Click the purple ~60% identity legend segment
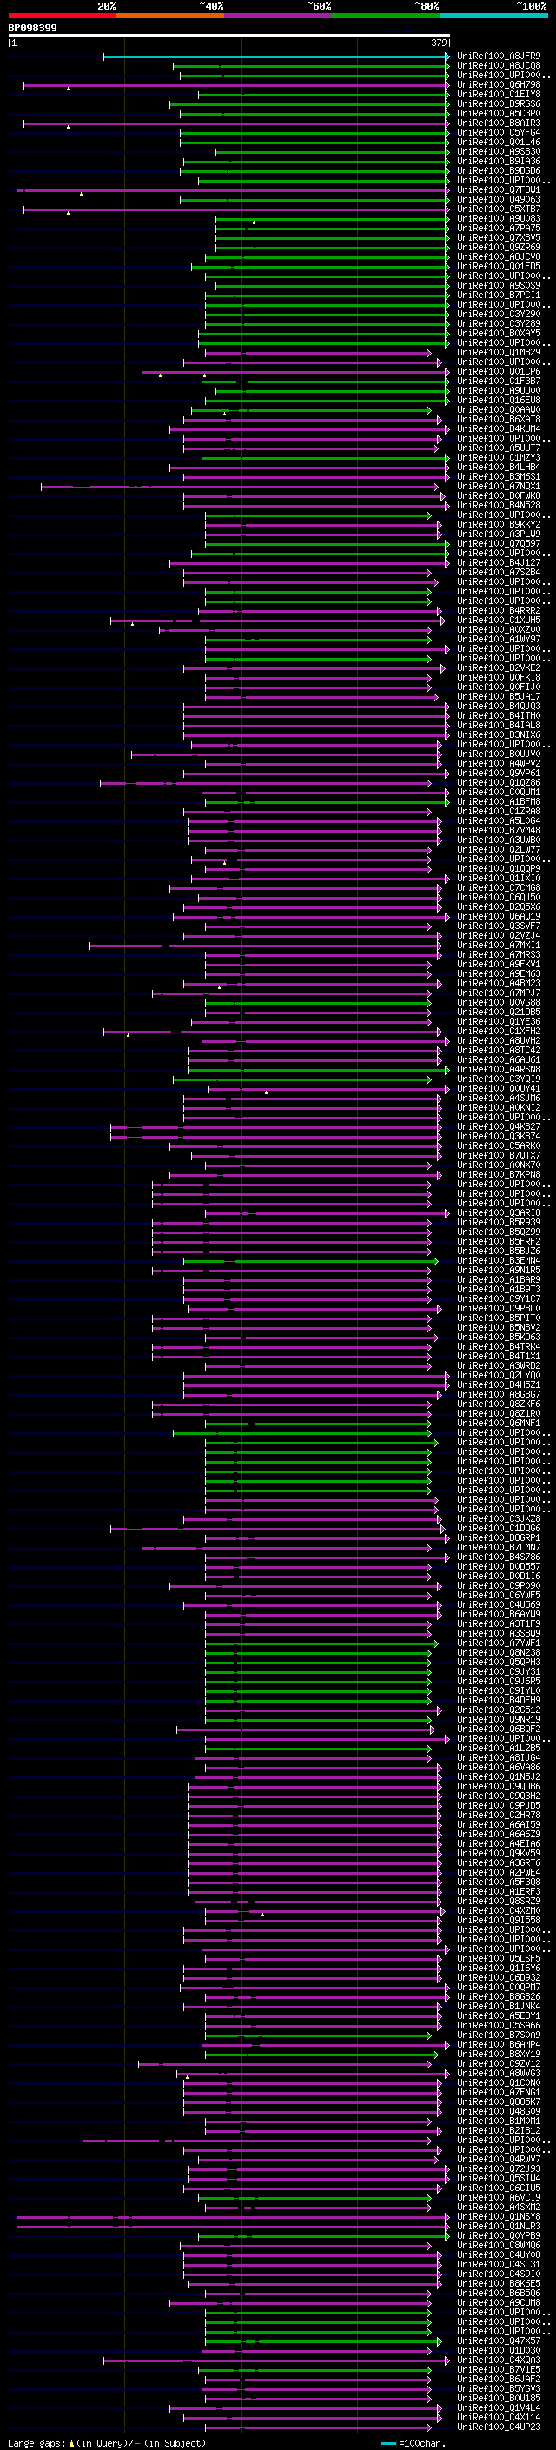Image resolution: width=556 pixels, height=2450 pixels. coord(279,16)
